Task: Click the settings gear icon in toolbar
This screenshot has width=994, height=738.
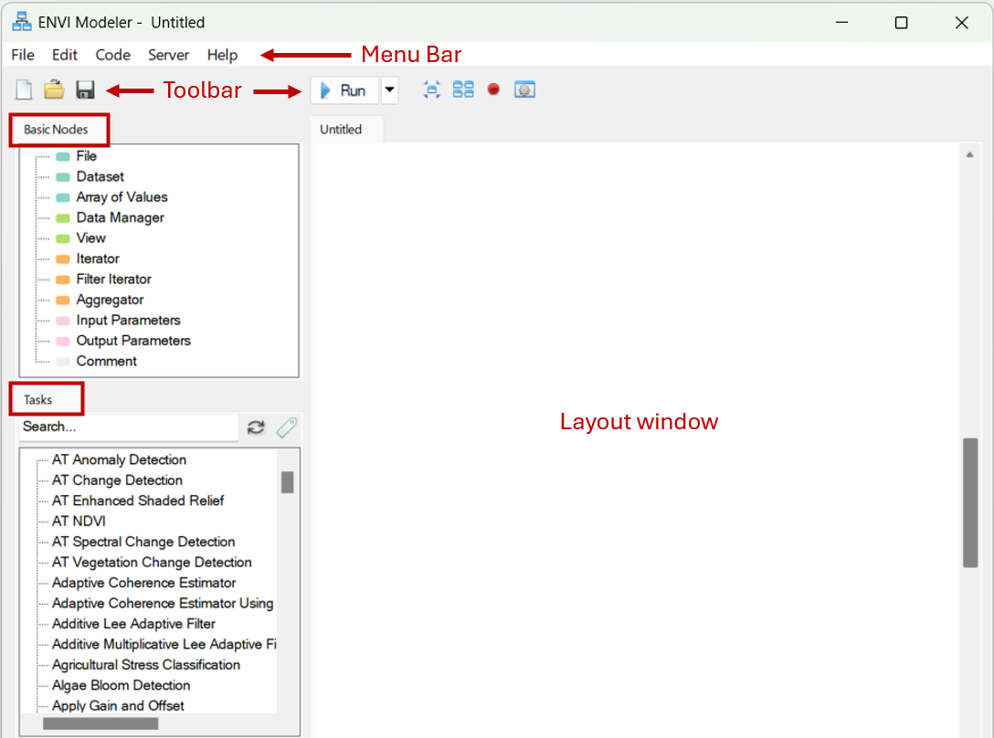Action: [x=524, y=90]
